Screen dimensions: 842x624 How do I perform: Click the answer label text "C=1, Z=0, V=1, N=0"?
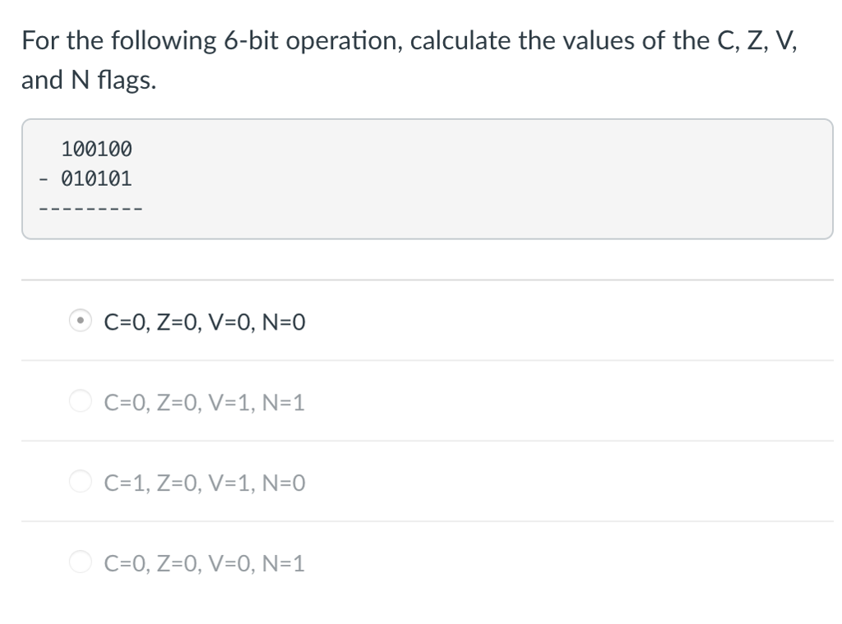205,483
